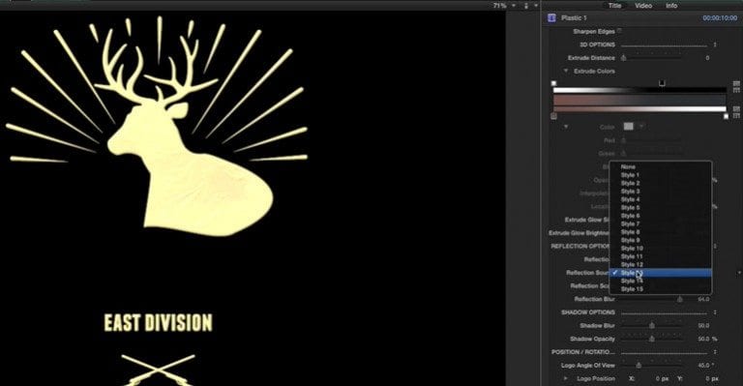Viewport: 743px width, 386px height.
Task: Click the Shadow Blur slider handle
Action: [x=652, y=325]
